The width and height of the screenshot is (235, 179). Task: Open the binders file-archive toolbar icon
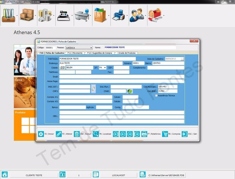click(x=8, y=15)
